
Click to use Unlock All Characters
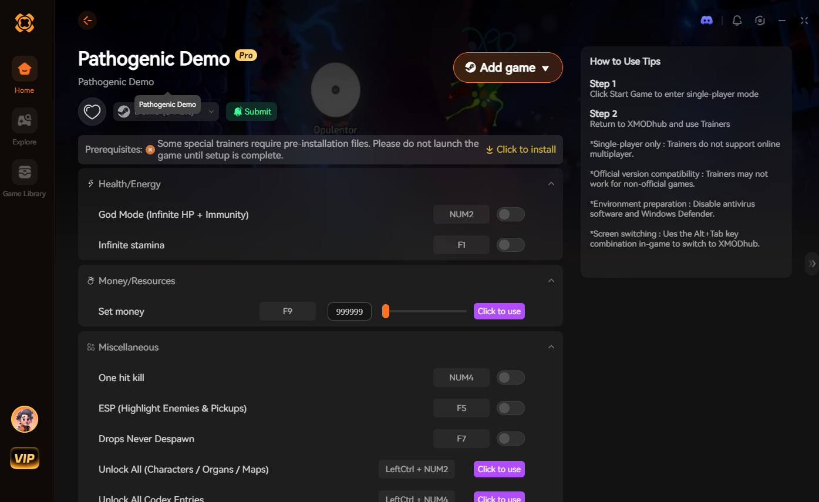pos(499,469)
